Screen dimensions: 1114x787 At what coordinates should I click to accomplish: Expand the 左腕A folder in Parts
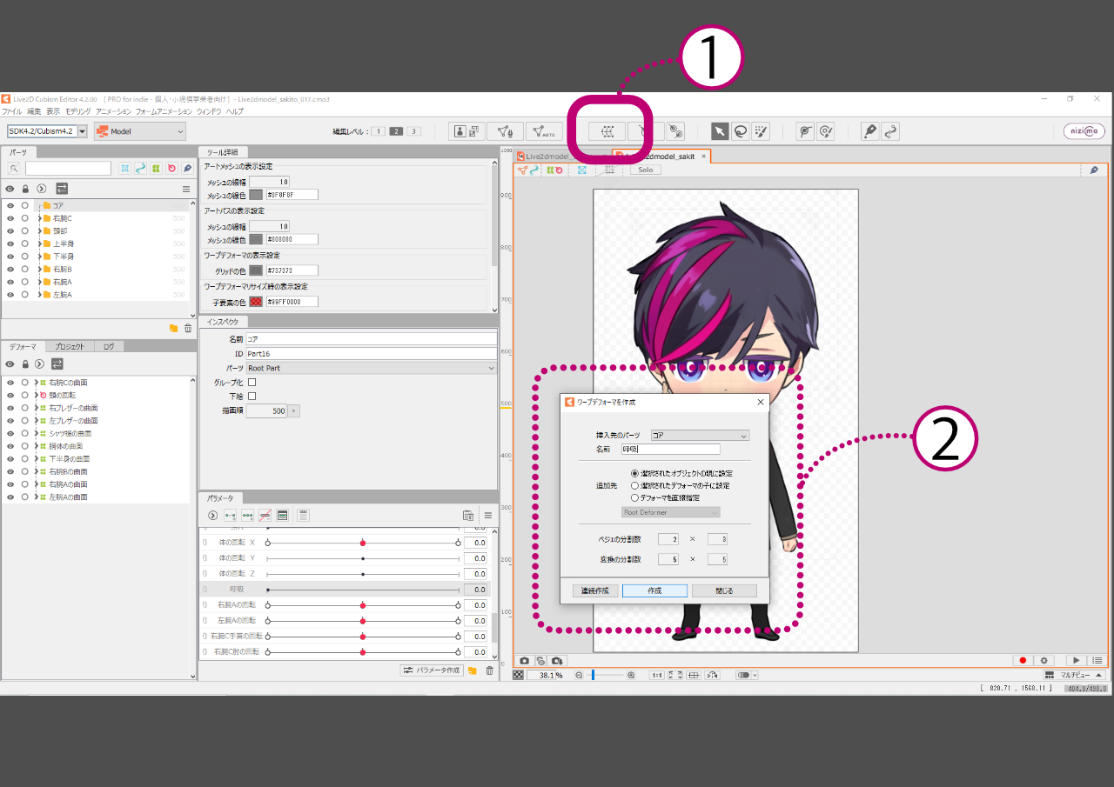tap(39, 295)
